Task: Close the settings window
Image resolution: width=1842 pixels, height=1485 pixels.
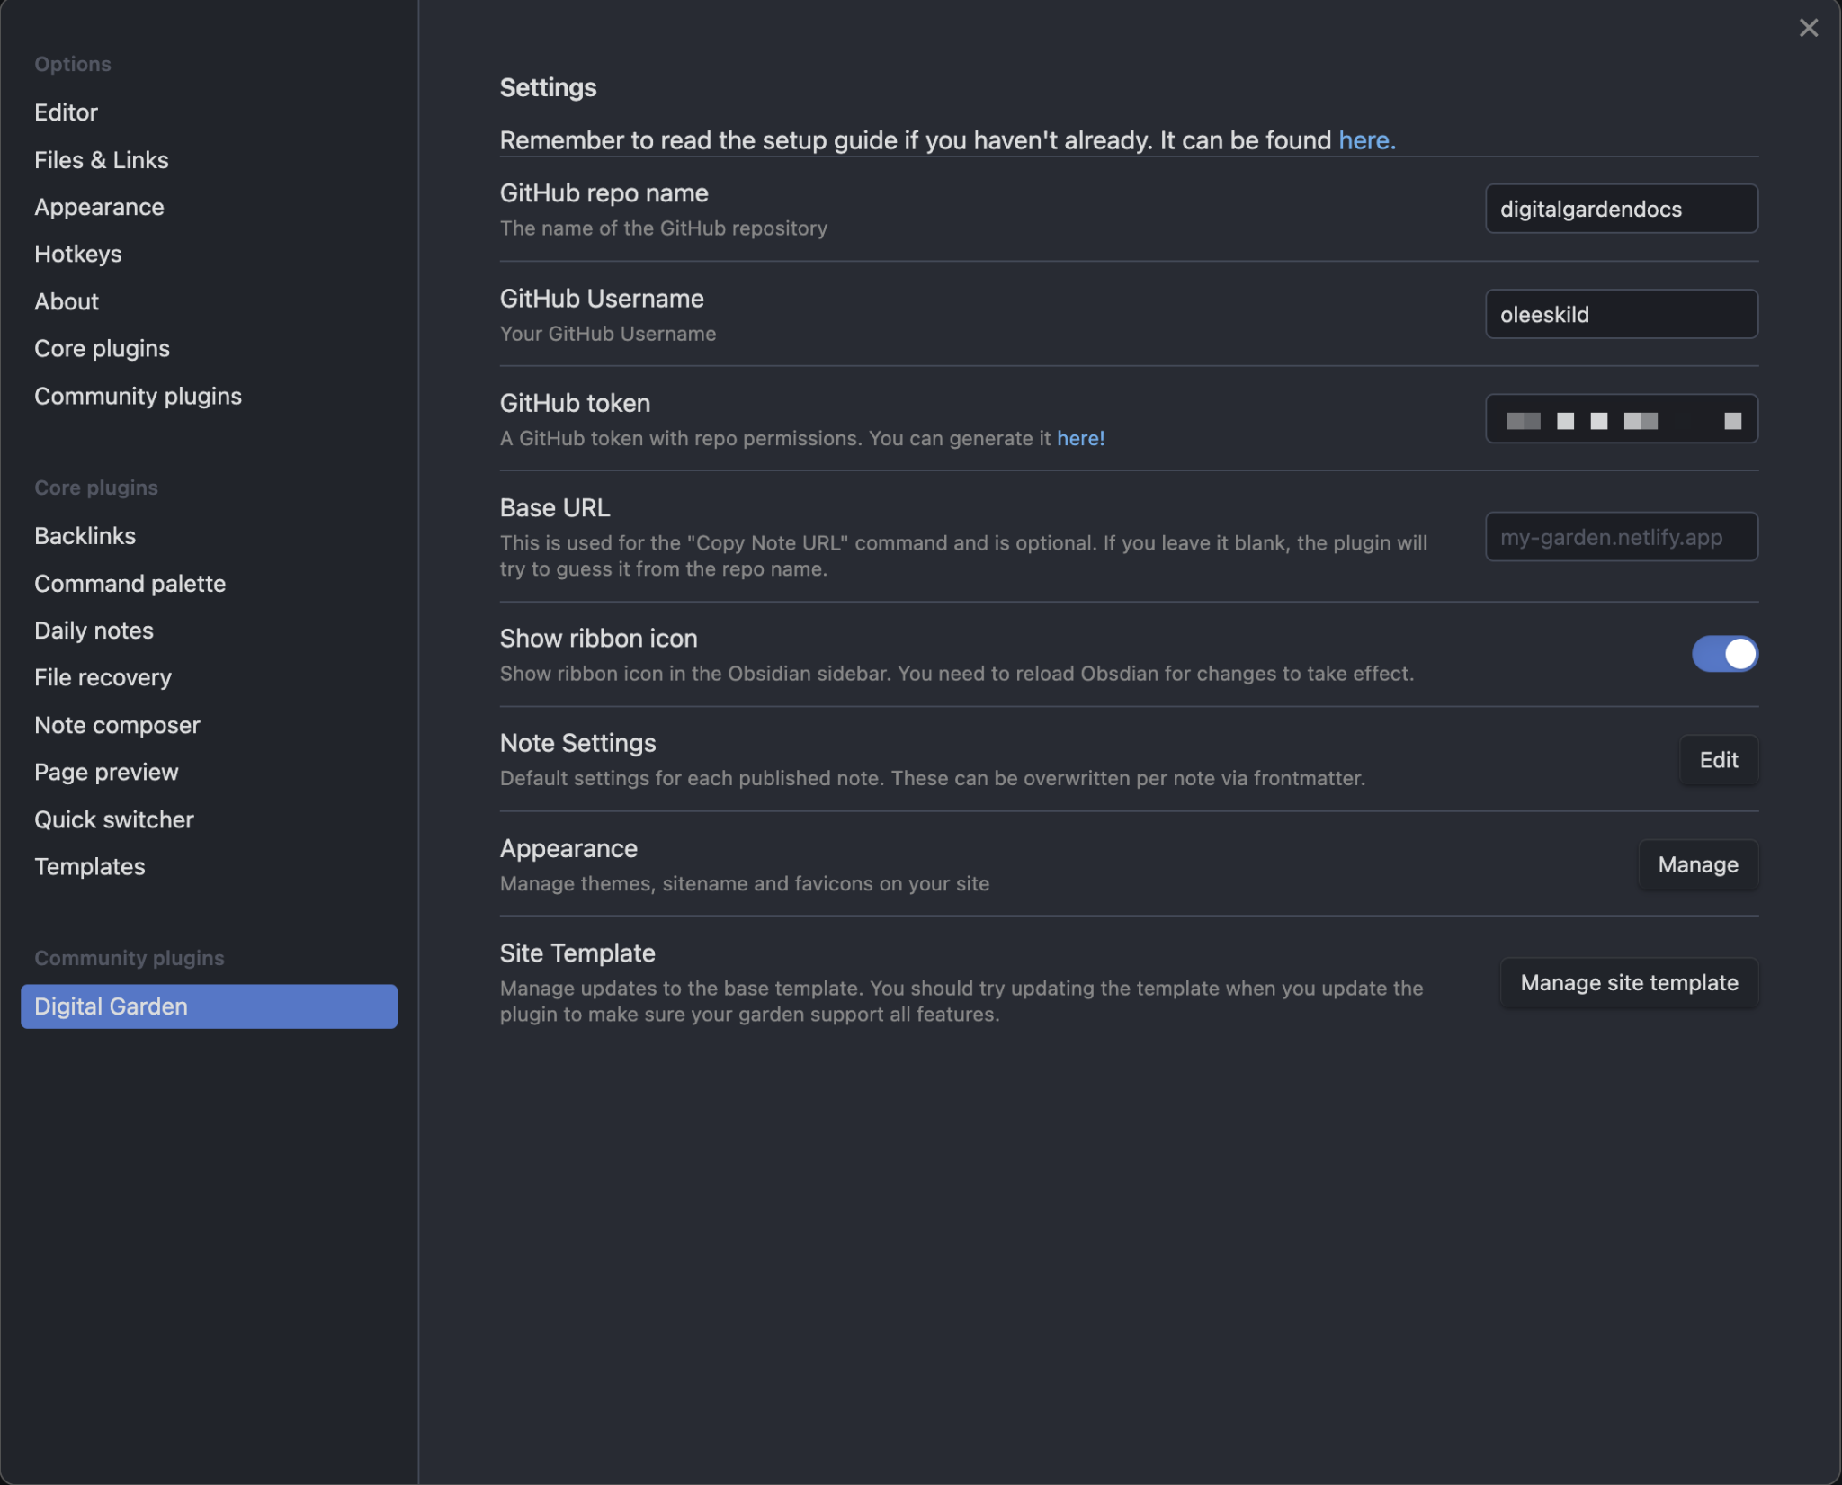Action: pyautogui.click(x=1807, y=27)
